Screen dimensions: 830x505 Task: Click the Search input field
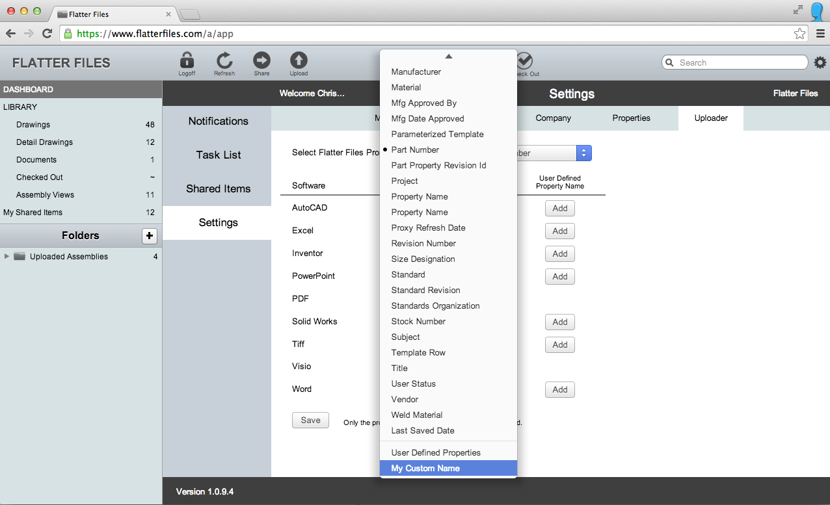tap(735, 62)
